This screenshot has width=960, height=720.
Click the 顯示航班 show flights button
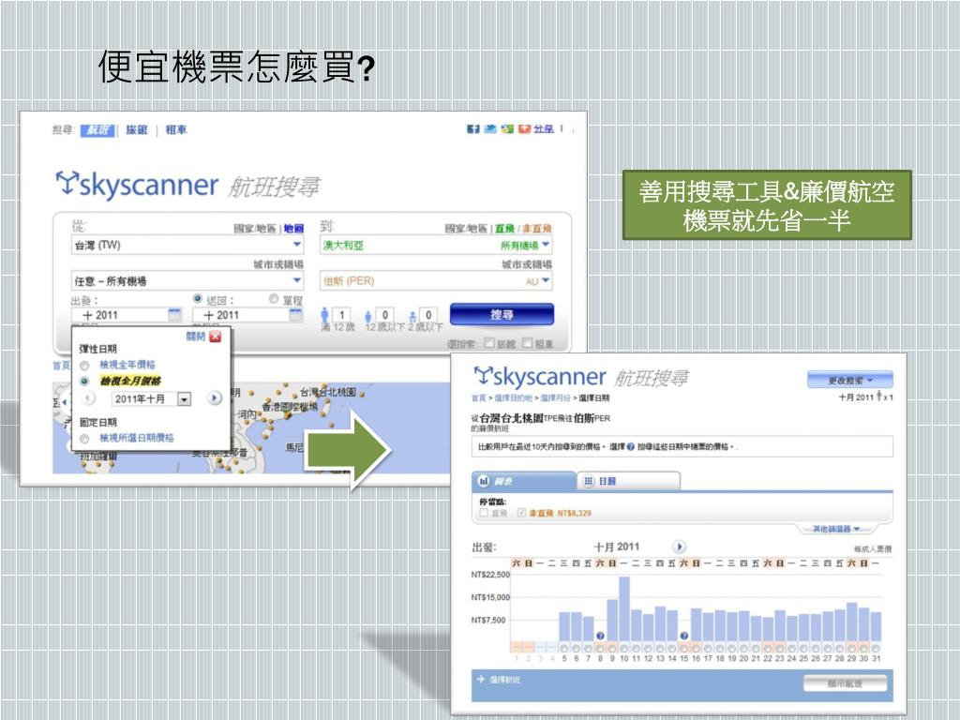(x=845, y=683)
